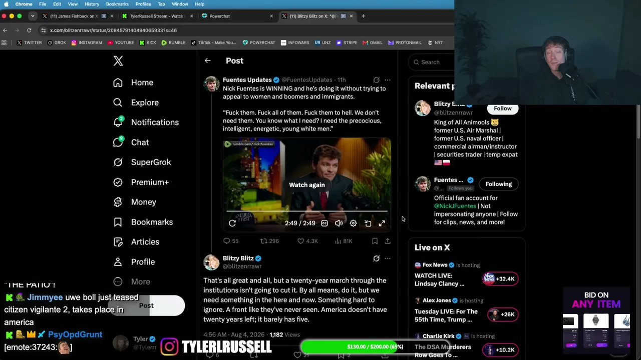
Task: Switch to the James Fishback on X tab
Action: 75,16
